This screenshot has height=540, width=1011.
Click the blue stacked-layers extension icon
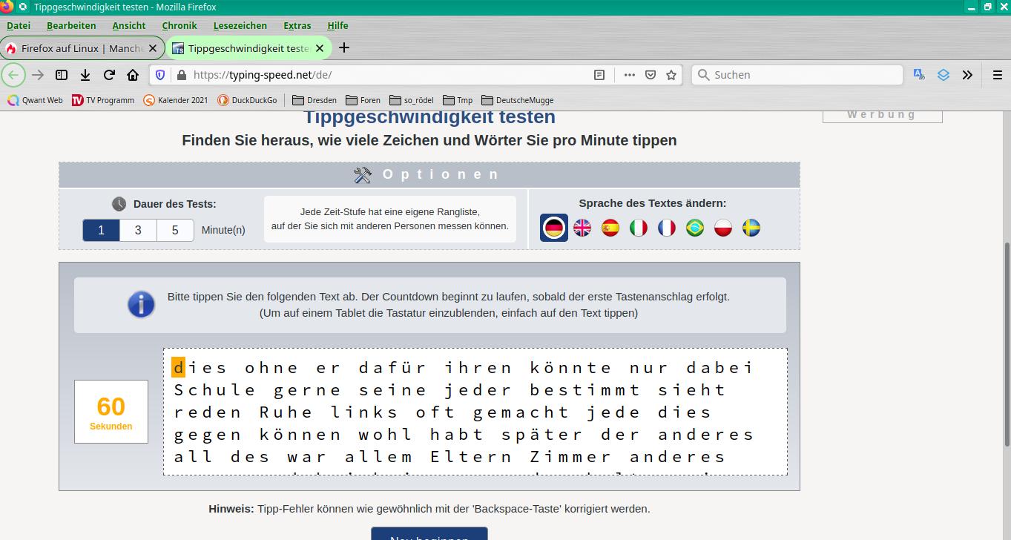click(x=944, y=75)
